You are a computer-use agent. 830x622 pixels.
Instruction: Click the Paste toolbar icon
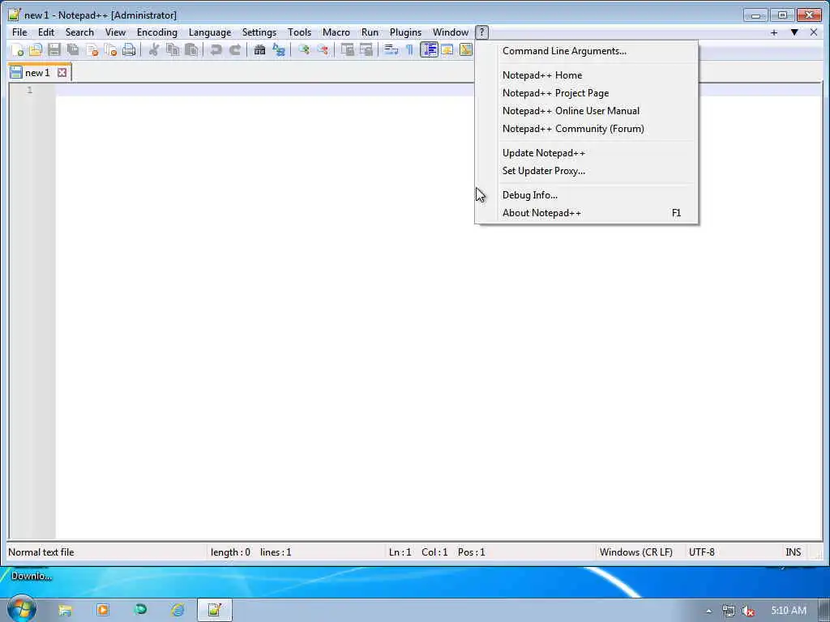191,50
